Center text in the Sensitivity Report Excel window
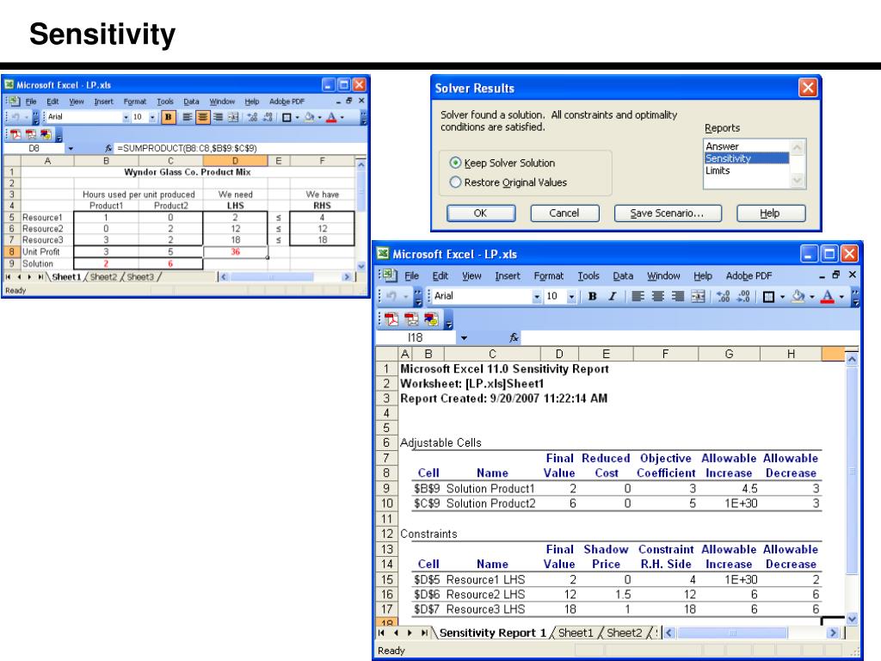Screen dimensions: 881x661 pyautogui.click(x=657, y=296)
